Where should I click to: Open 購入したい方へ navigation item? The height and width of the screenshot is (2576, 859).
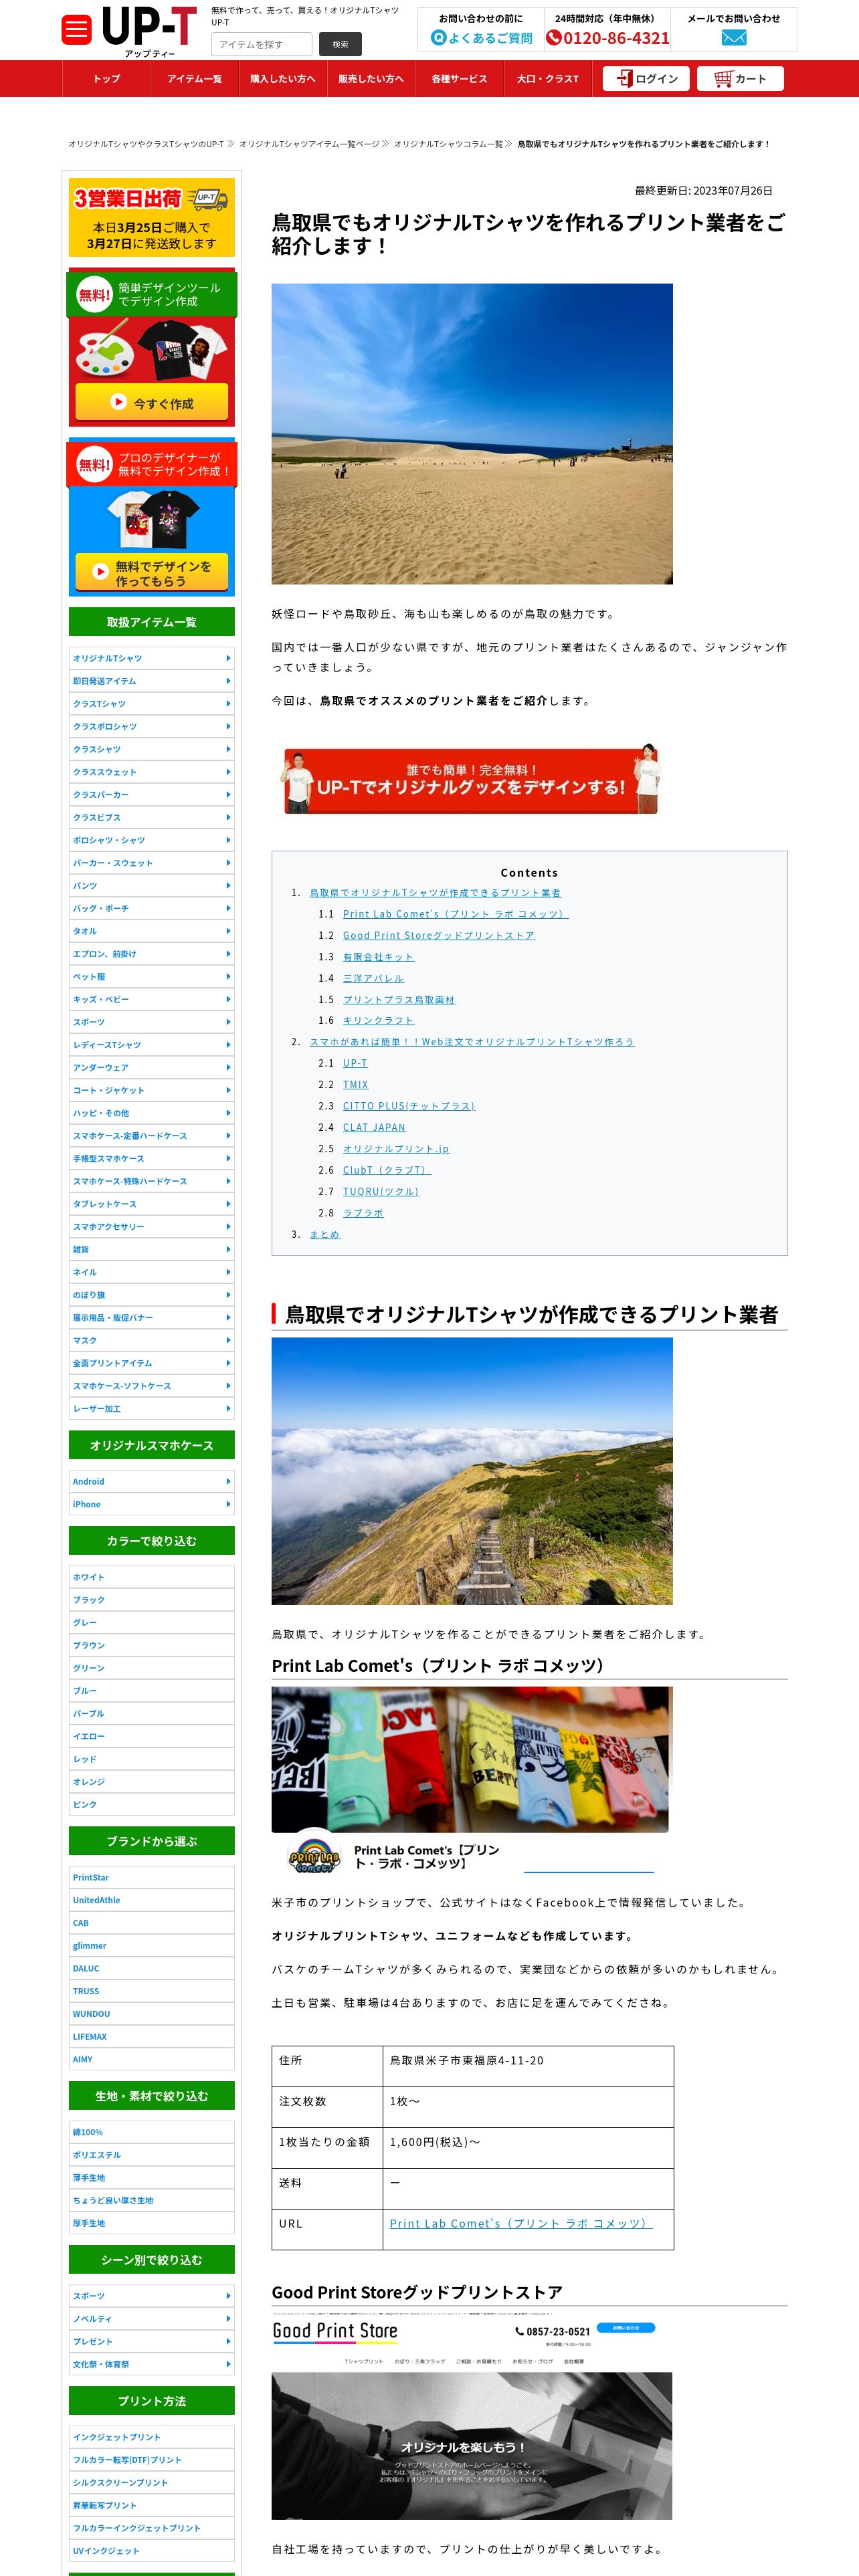click(x=283, y=79)
